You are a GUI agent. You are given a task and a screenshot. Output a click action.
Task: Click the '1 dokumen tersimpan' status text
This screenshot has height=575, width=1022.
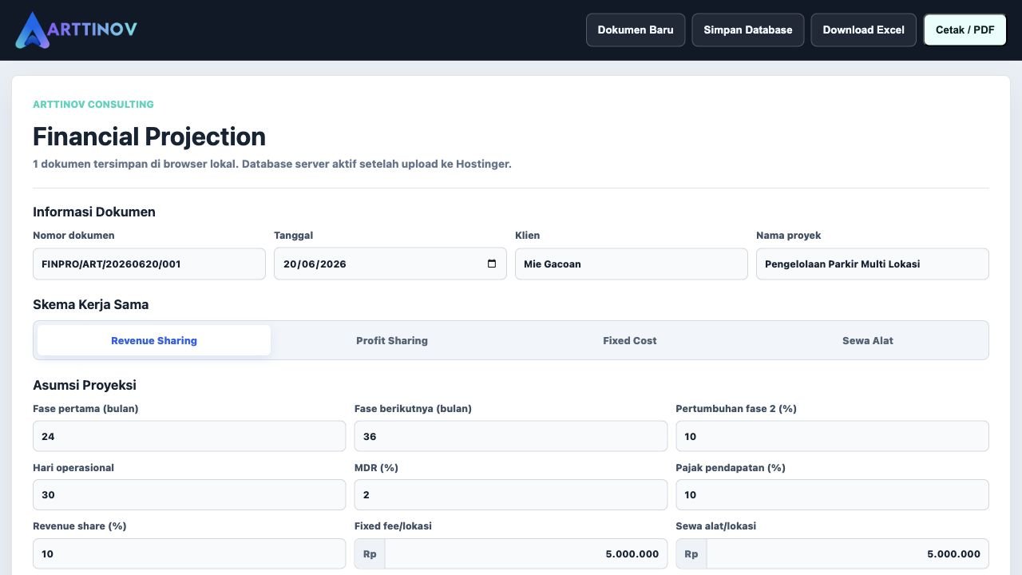point(272,164)
